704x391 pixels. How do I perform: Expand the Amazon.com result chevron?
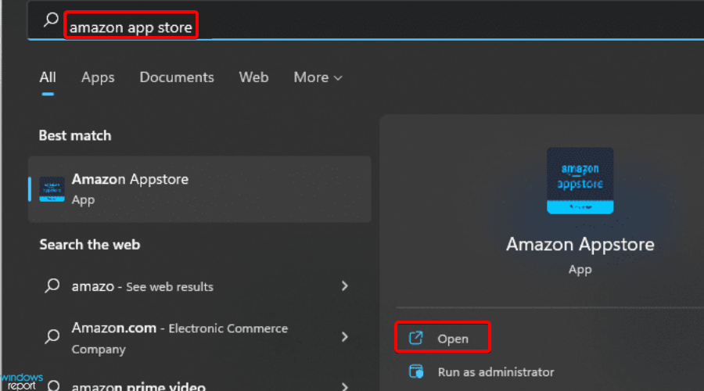tap(344, 337)
